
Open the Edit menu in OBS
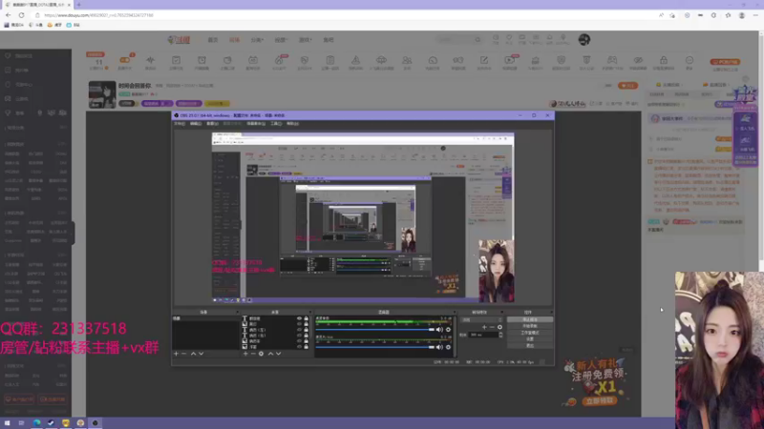click(x=196, y=124)
